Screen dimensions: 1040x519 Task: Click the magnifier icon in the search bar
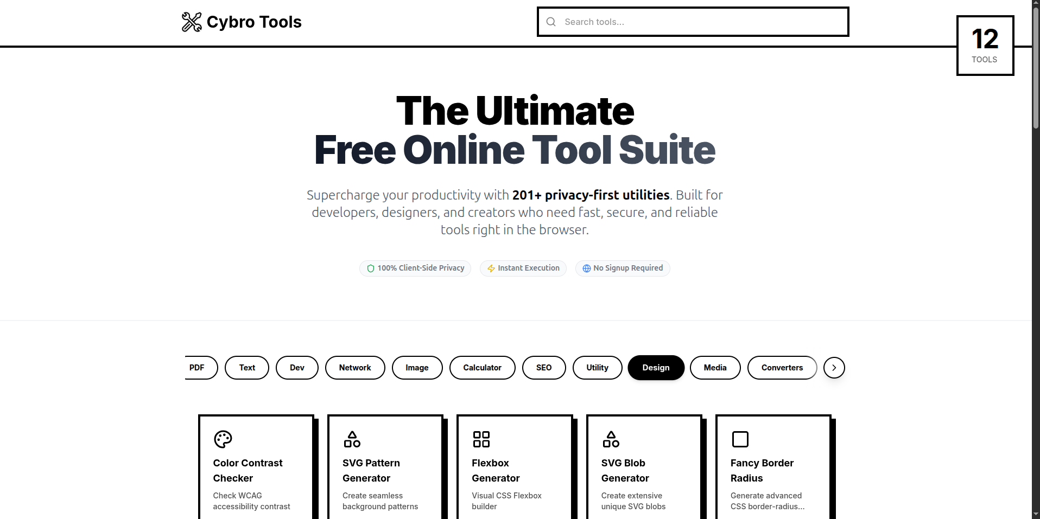(x=551, y=22)
